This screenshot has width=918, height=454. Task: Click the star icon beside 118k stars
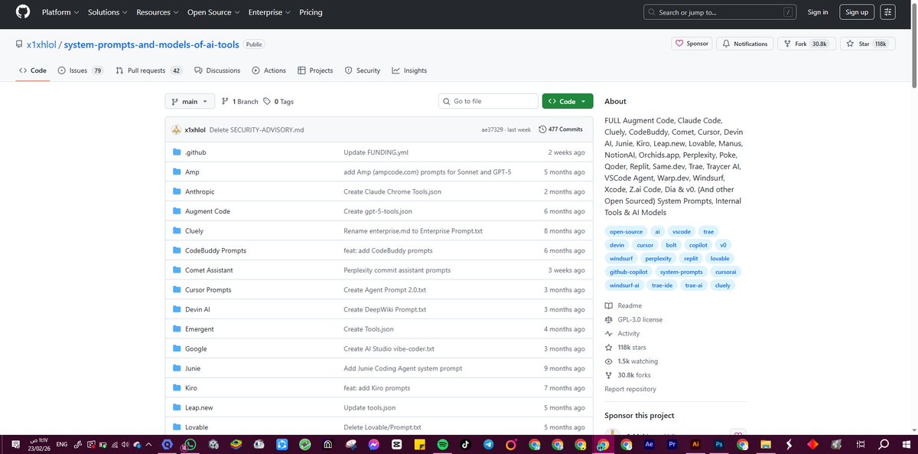609,348
